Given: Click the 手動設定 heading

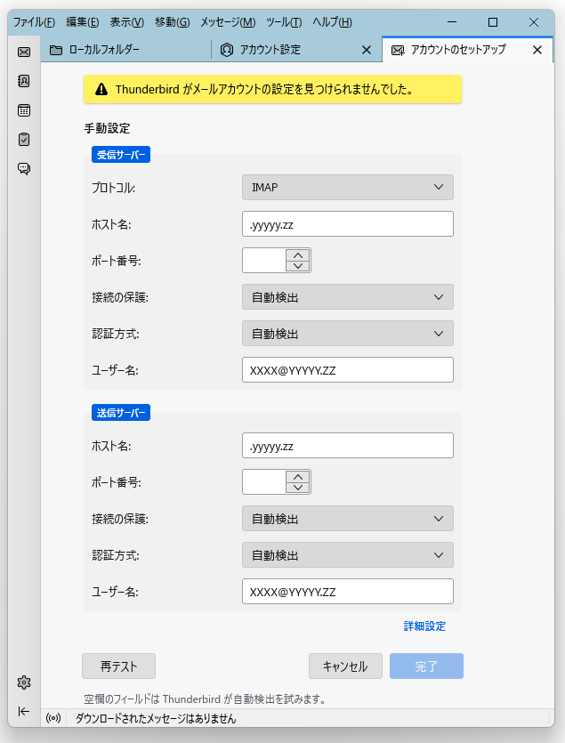Looking at the screenshot, I should 107,128.
